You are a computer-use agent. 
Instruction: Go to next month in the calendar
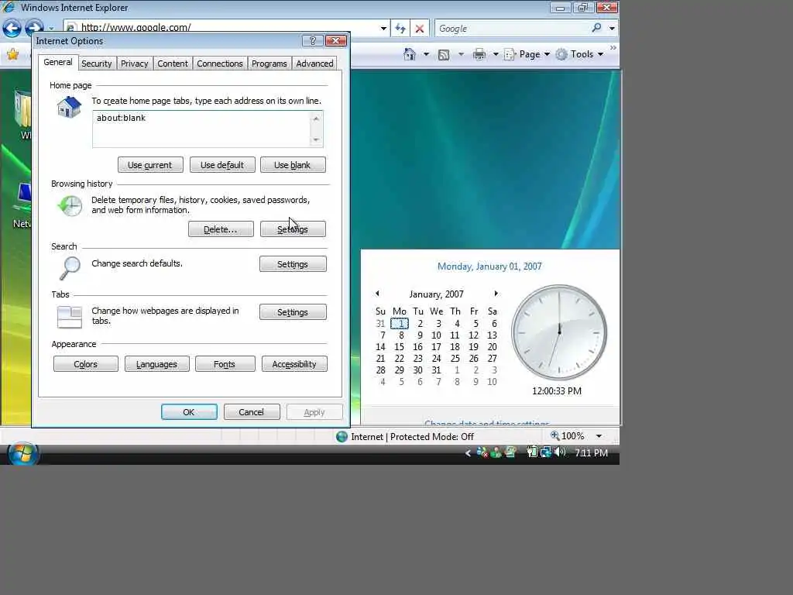click(x=496, y=294)
